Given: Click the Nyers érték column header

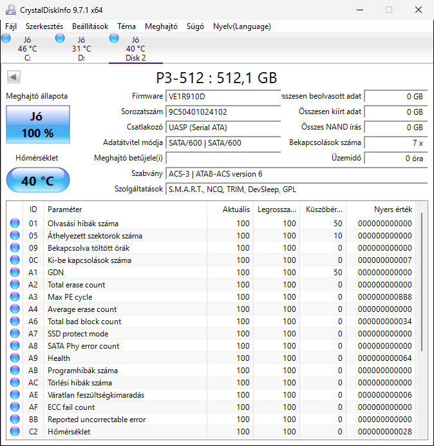Looking at the screenshot, I should pos(381,209).
